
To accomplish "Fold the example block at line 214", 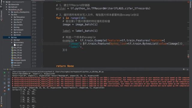I will [x=42, y=40].
